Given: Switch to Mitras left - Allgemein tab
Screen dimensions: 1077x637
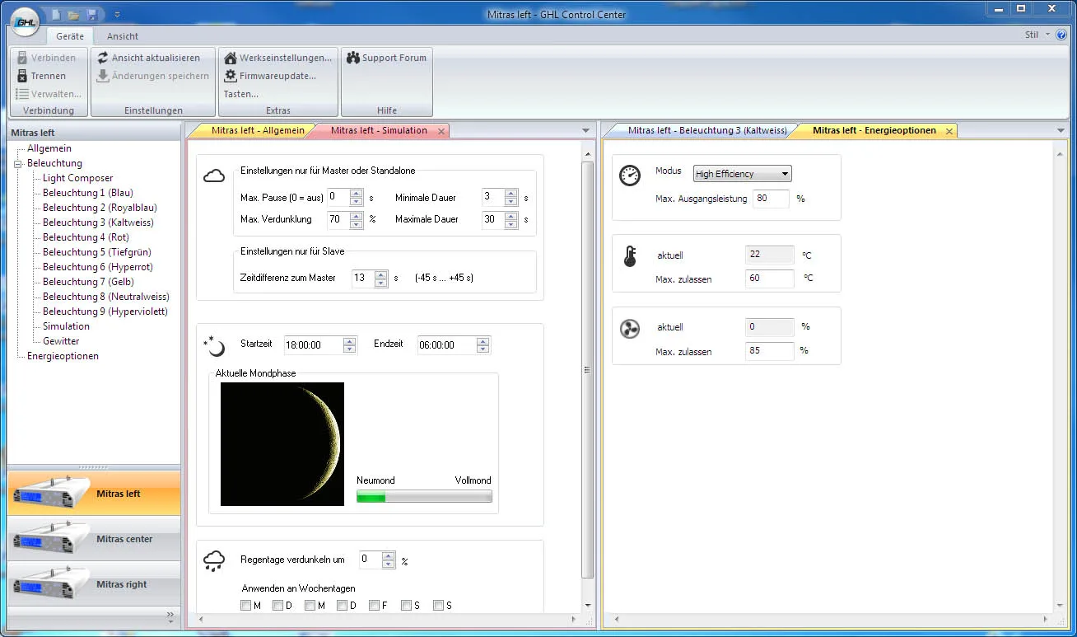Looking at the screenshot, I should pos(258,130).
